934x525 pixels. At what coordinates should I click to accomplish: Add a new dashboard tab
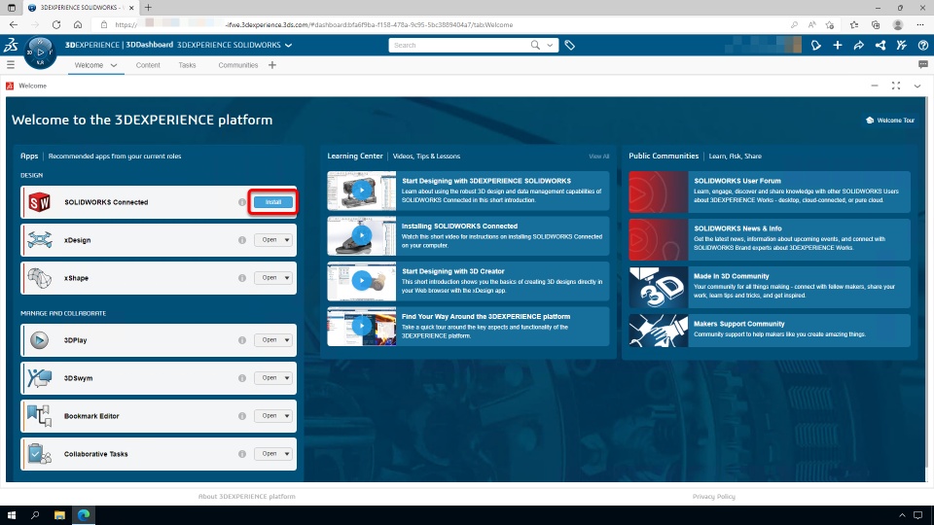272,65
